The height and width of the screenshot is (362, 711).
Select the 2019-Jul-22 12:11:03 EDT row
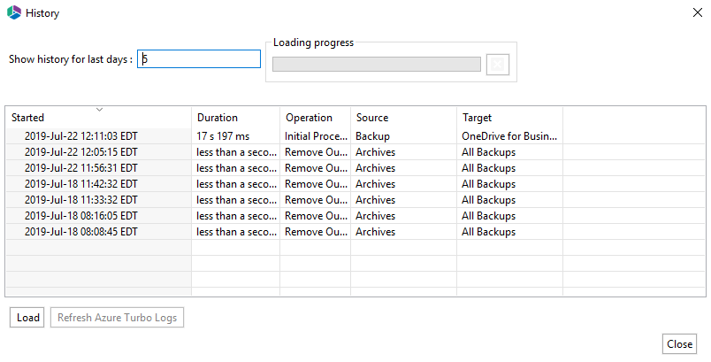(x=81, y=136)
